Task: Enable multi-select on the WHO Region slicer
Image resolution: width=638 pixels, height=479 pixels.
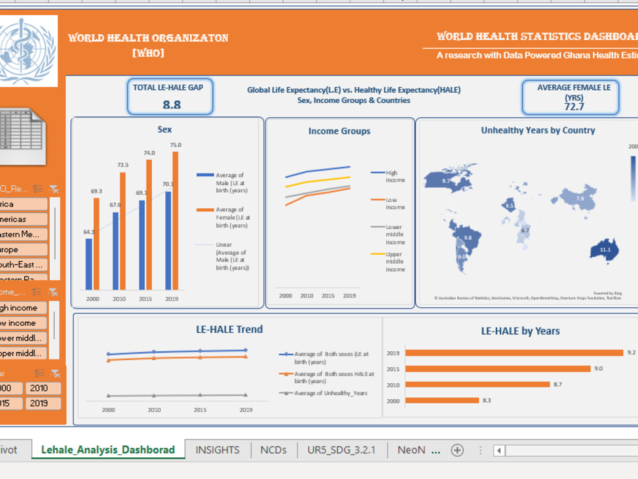Action: coord(38,188)
